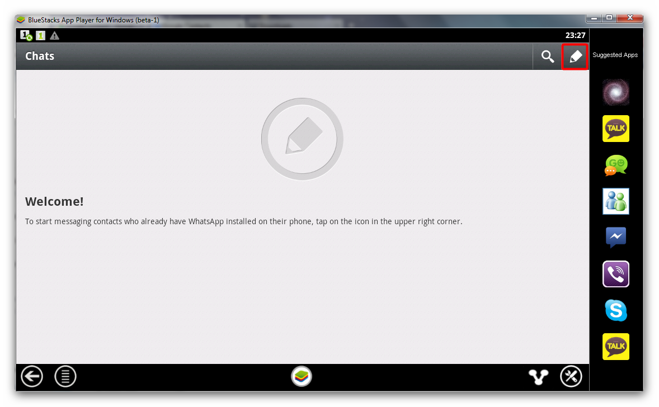Image resolution: width=659 pixels, height=407 pixels.
Task: Click the large pencil circle graphic
Action: coord(302,139)
